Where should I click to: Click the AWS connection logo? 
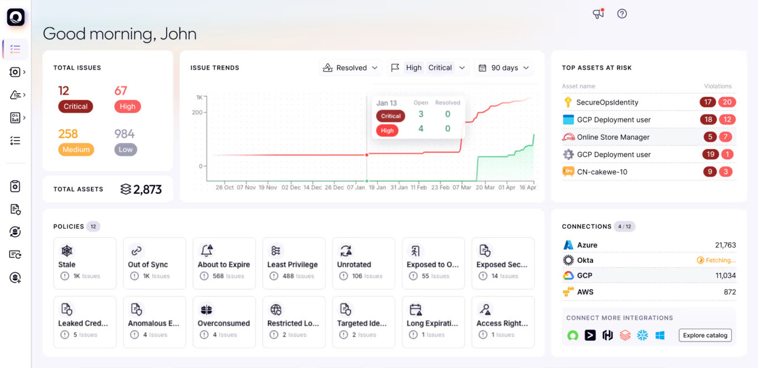[568, 292]
